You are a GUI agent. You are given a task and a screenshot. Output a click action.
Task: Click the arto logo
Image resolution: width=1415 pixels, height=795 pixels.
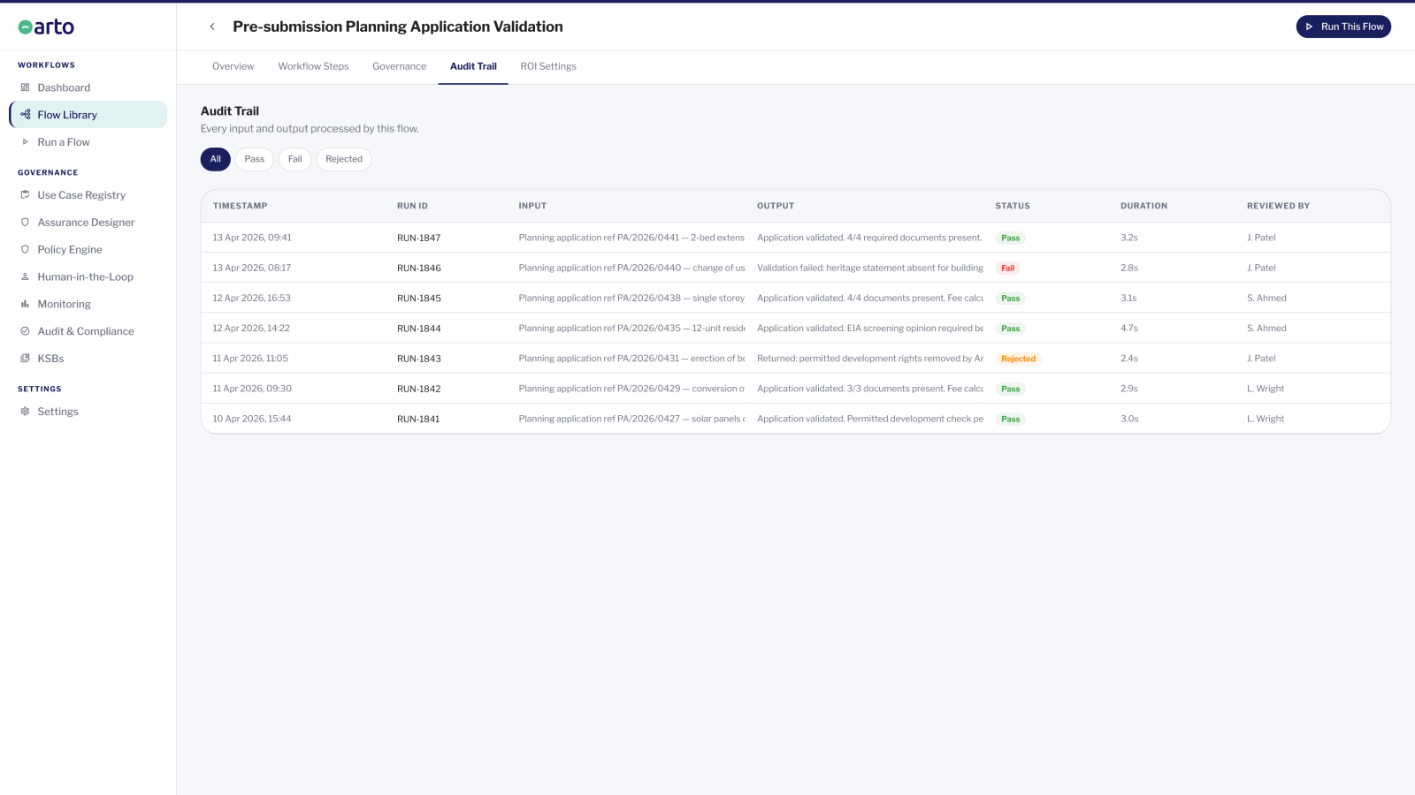click(46, 26)
